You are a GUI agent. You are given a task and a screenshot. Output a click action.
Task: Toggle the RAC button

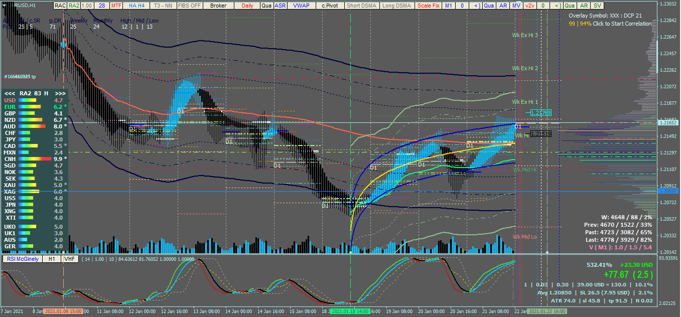pos(60,6)
